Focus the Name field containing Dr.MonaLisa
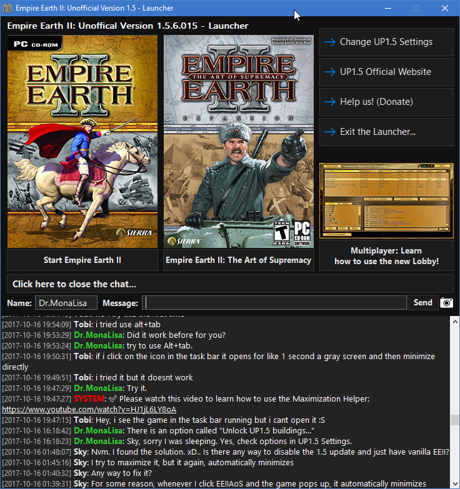The height and width of the screenshot is (489, 460). [66, 303]
